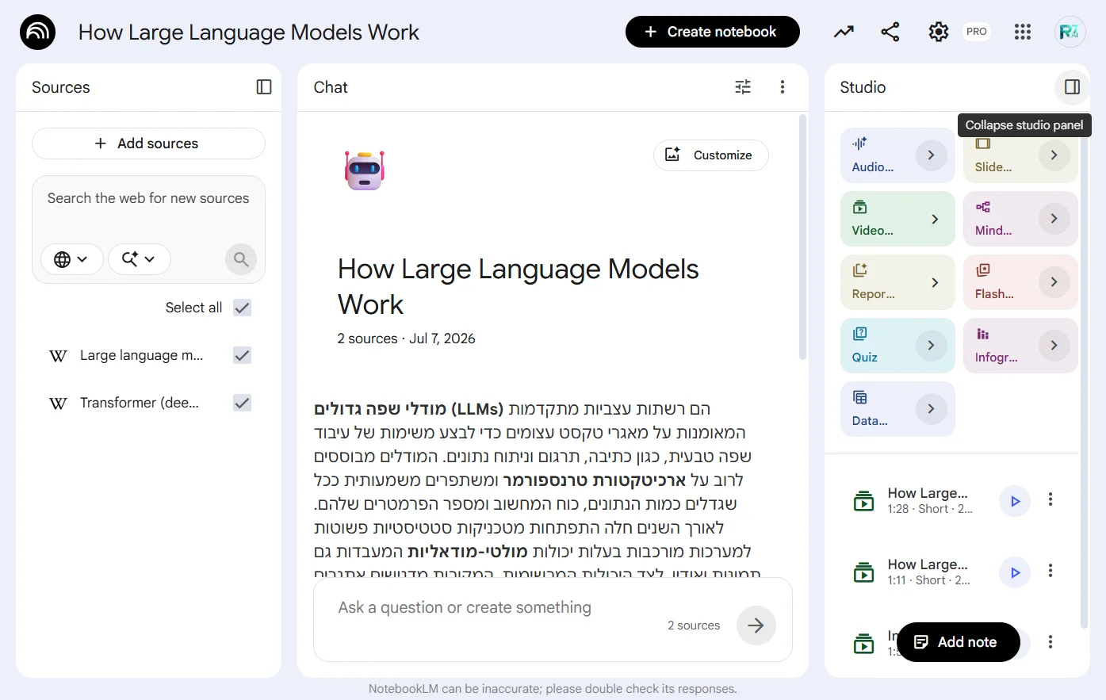Viewport: 1106px width, 700px height.
Task: Open more options for third video item
Action: coord(1051,642)
